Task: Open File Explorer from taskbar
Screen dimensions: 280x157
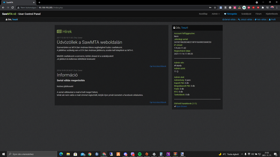Action: point(68,154)
